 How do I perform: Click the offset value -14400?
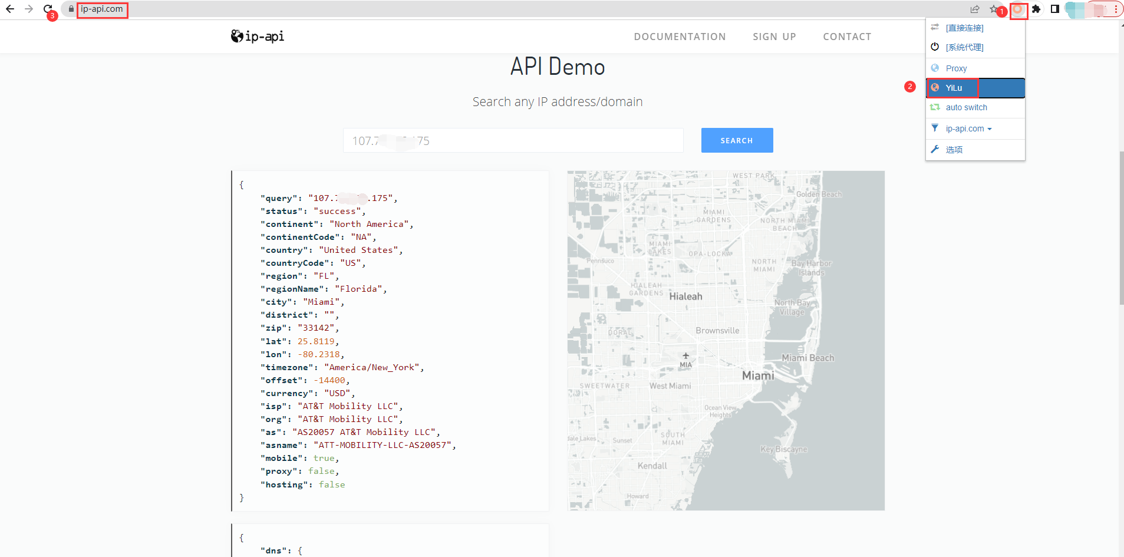click(329, 380)
